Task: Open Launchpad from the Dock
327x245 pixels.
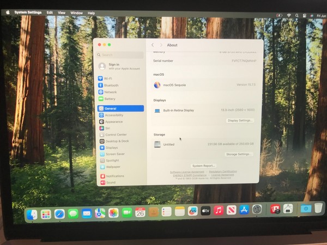Action: click(46, 215)
